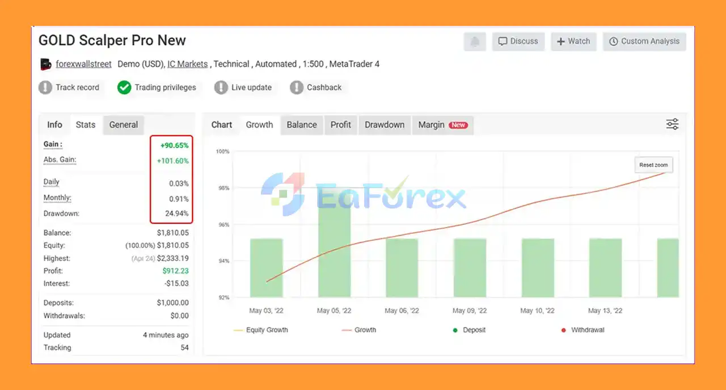Click the Live update warning icon

[221, 87]
